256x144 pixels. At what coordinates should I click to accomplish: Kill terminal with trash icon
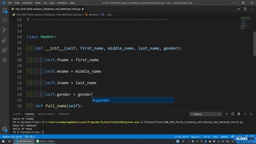pos(239,114)
